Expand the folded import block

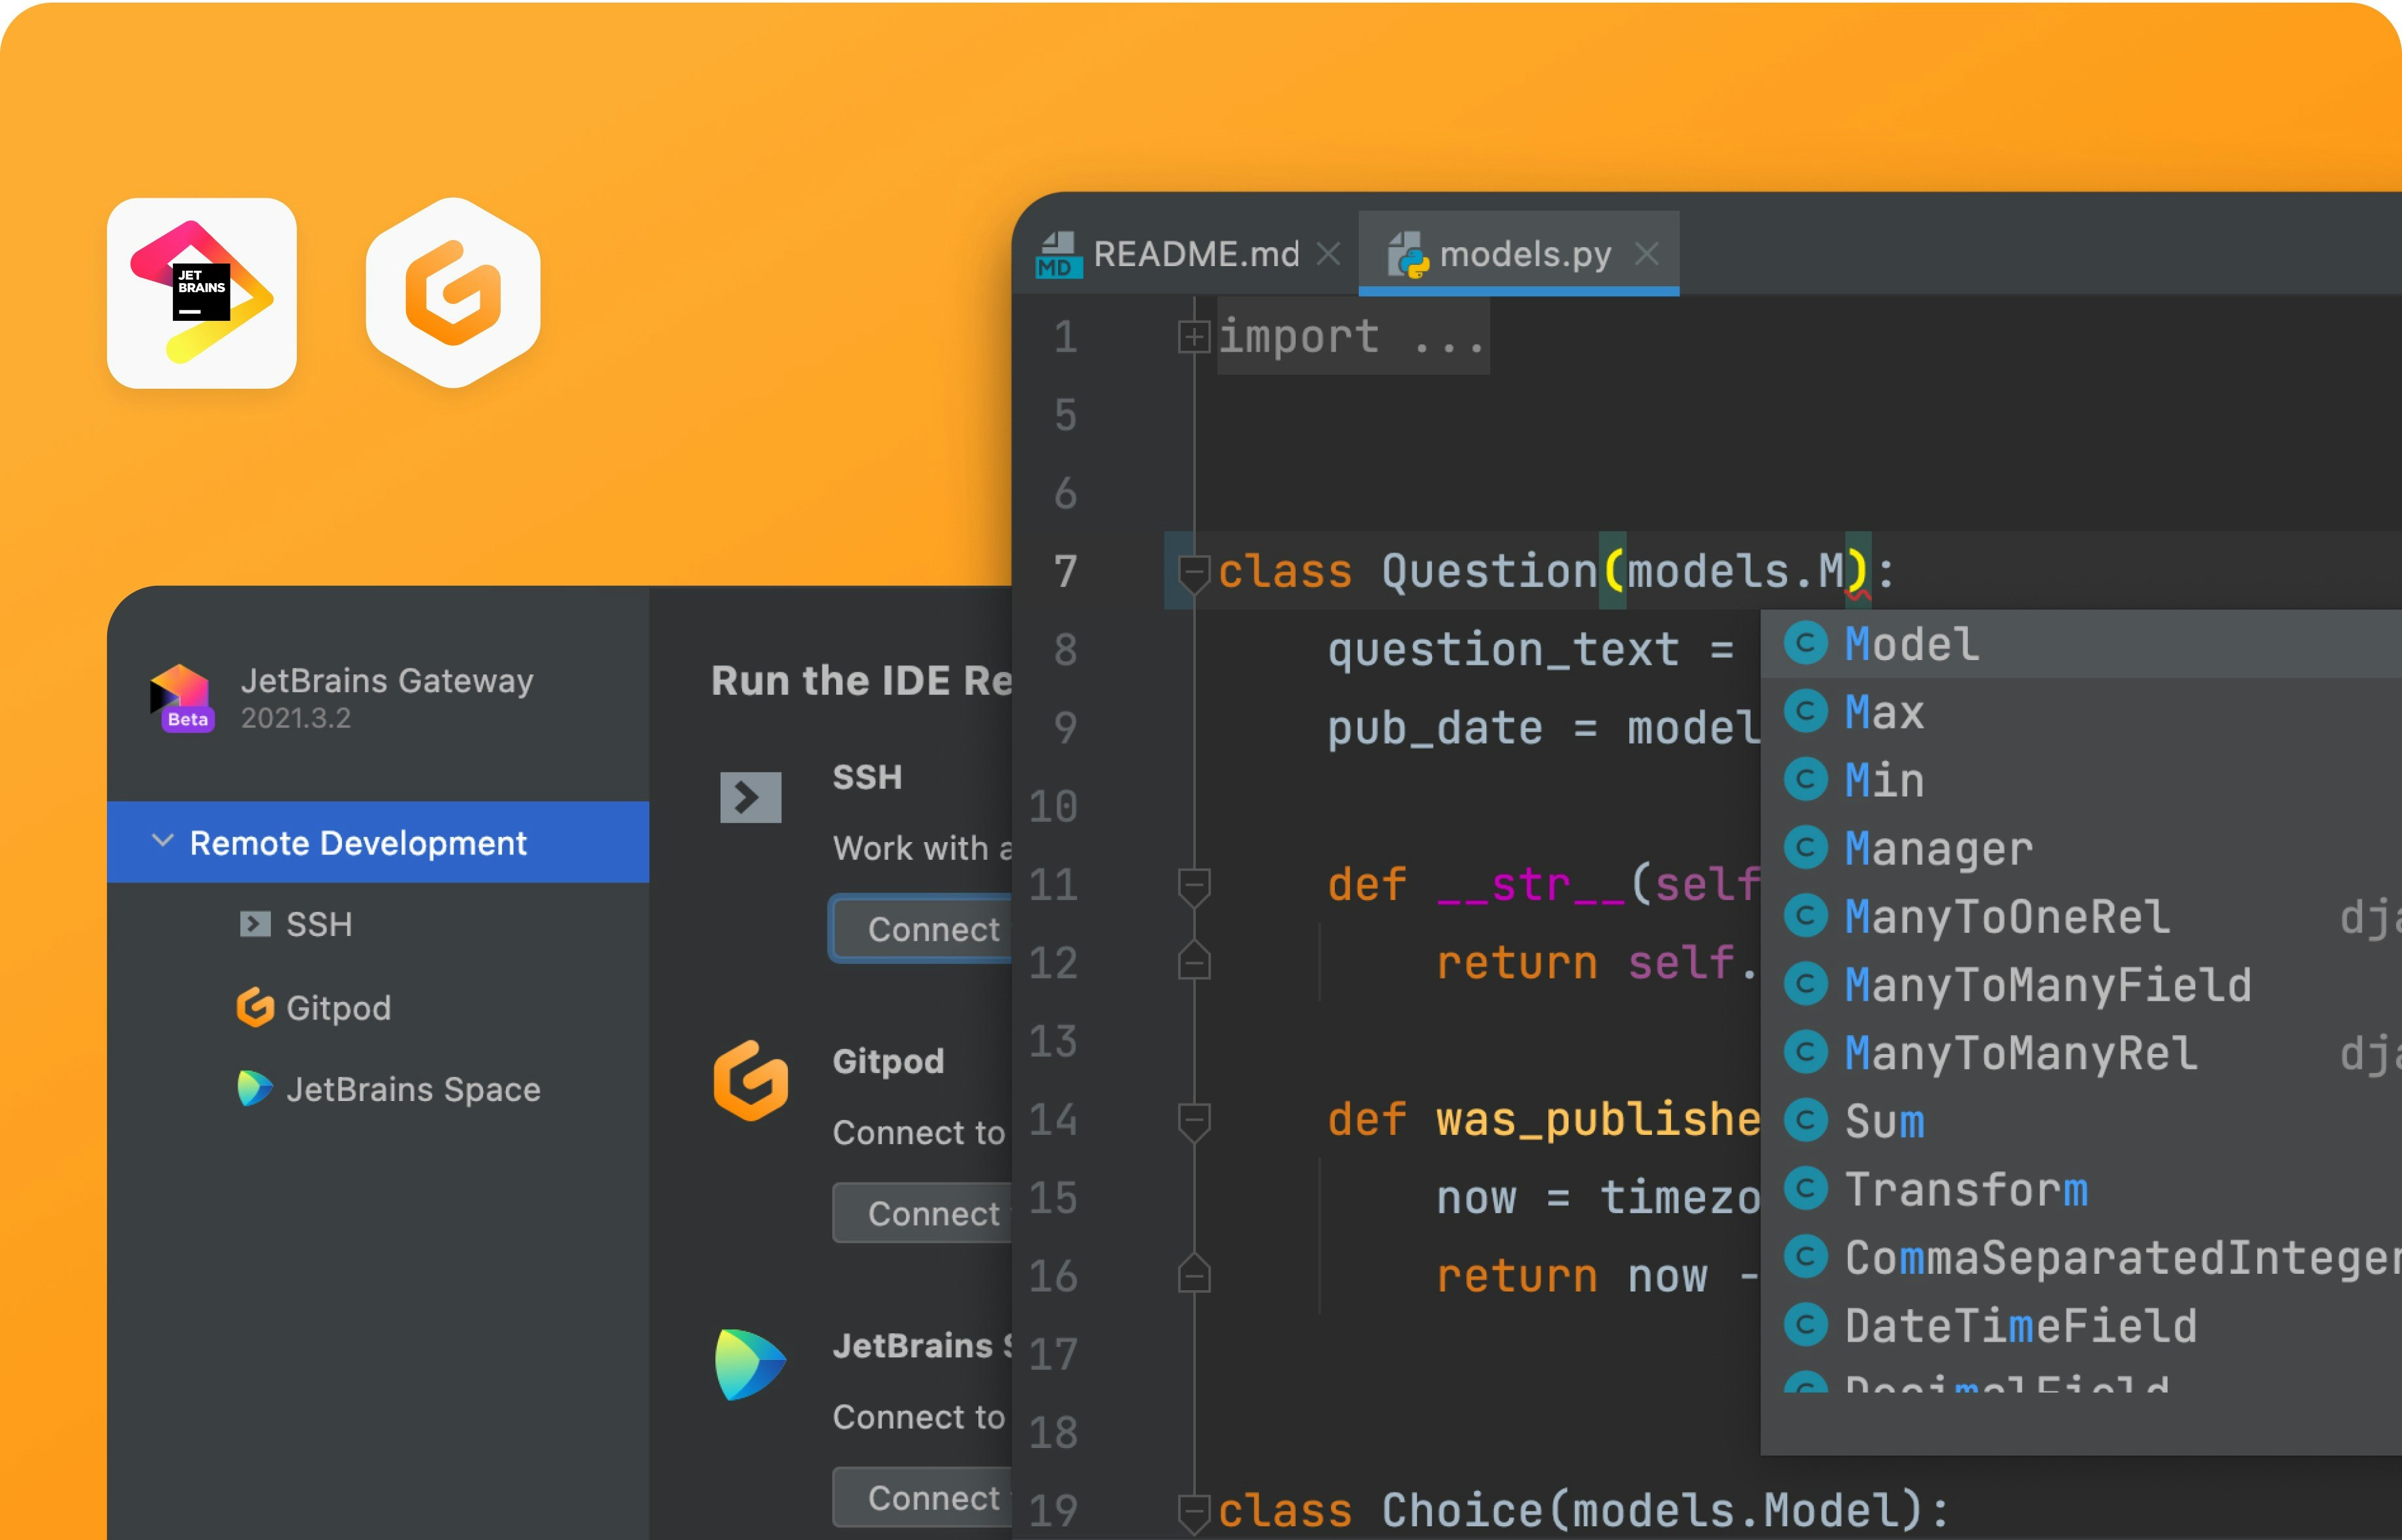pyautogui.click(x=1194, y=337)
